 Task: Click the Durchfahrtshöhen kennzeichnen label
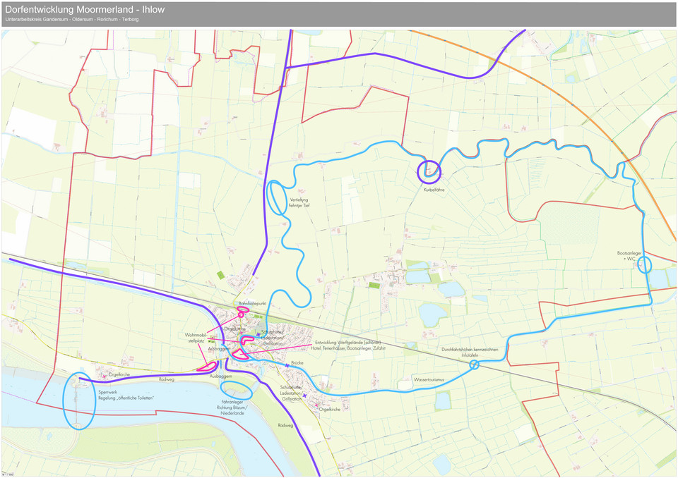pyautogui.click(x=470, y=350)
